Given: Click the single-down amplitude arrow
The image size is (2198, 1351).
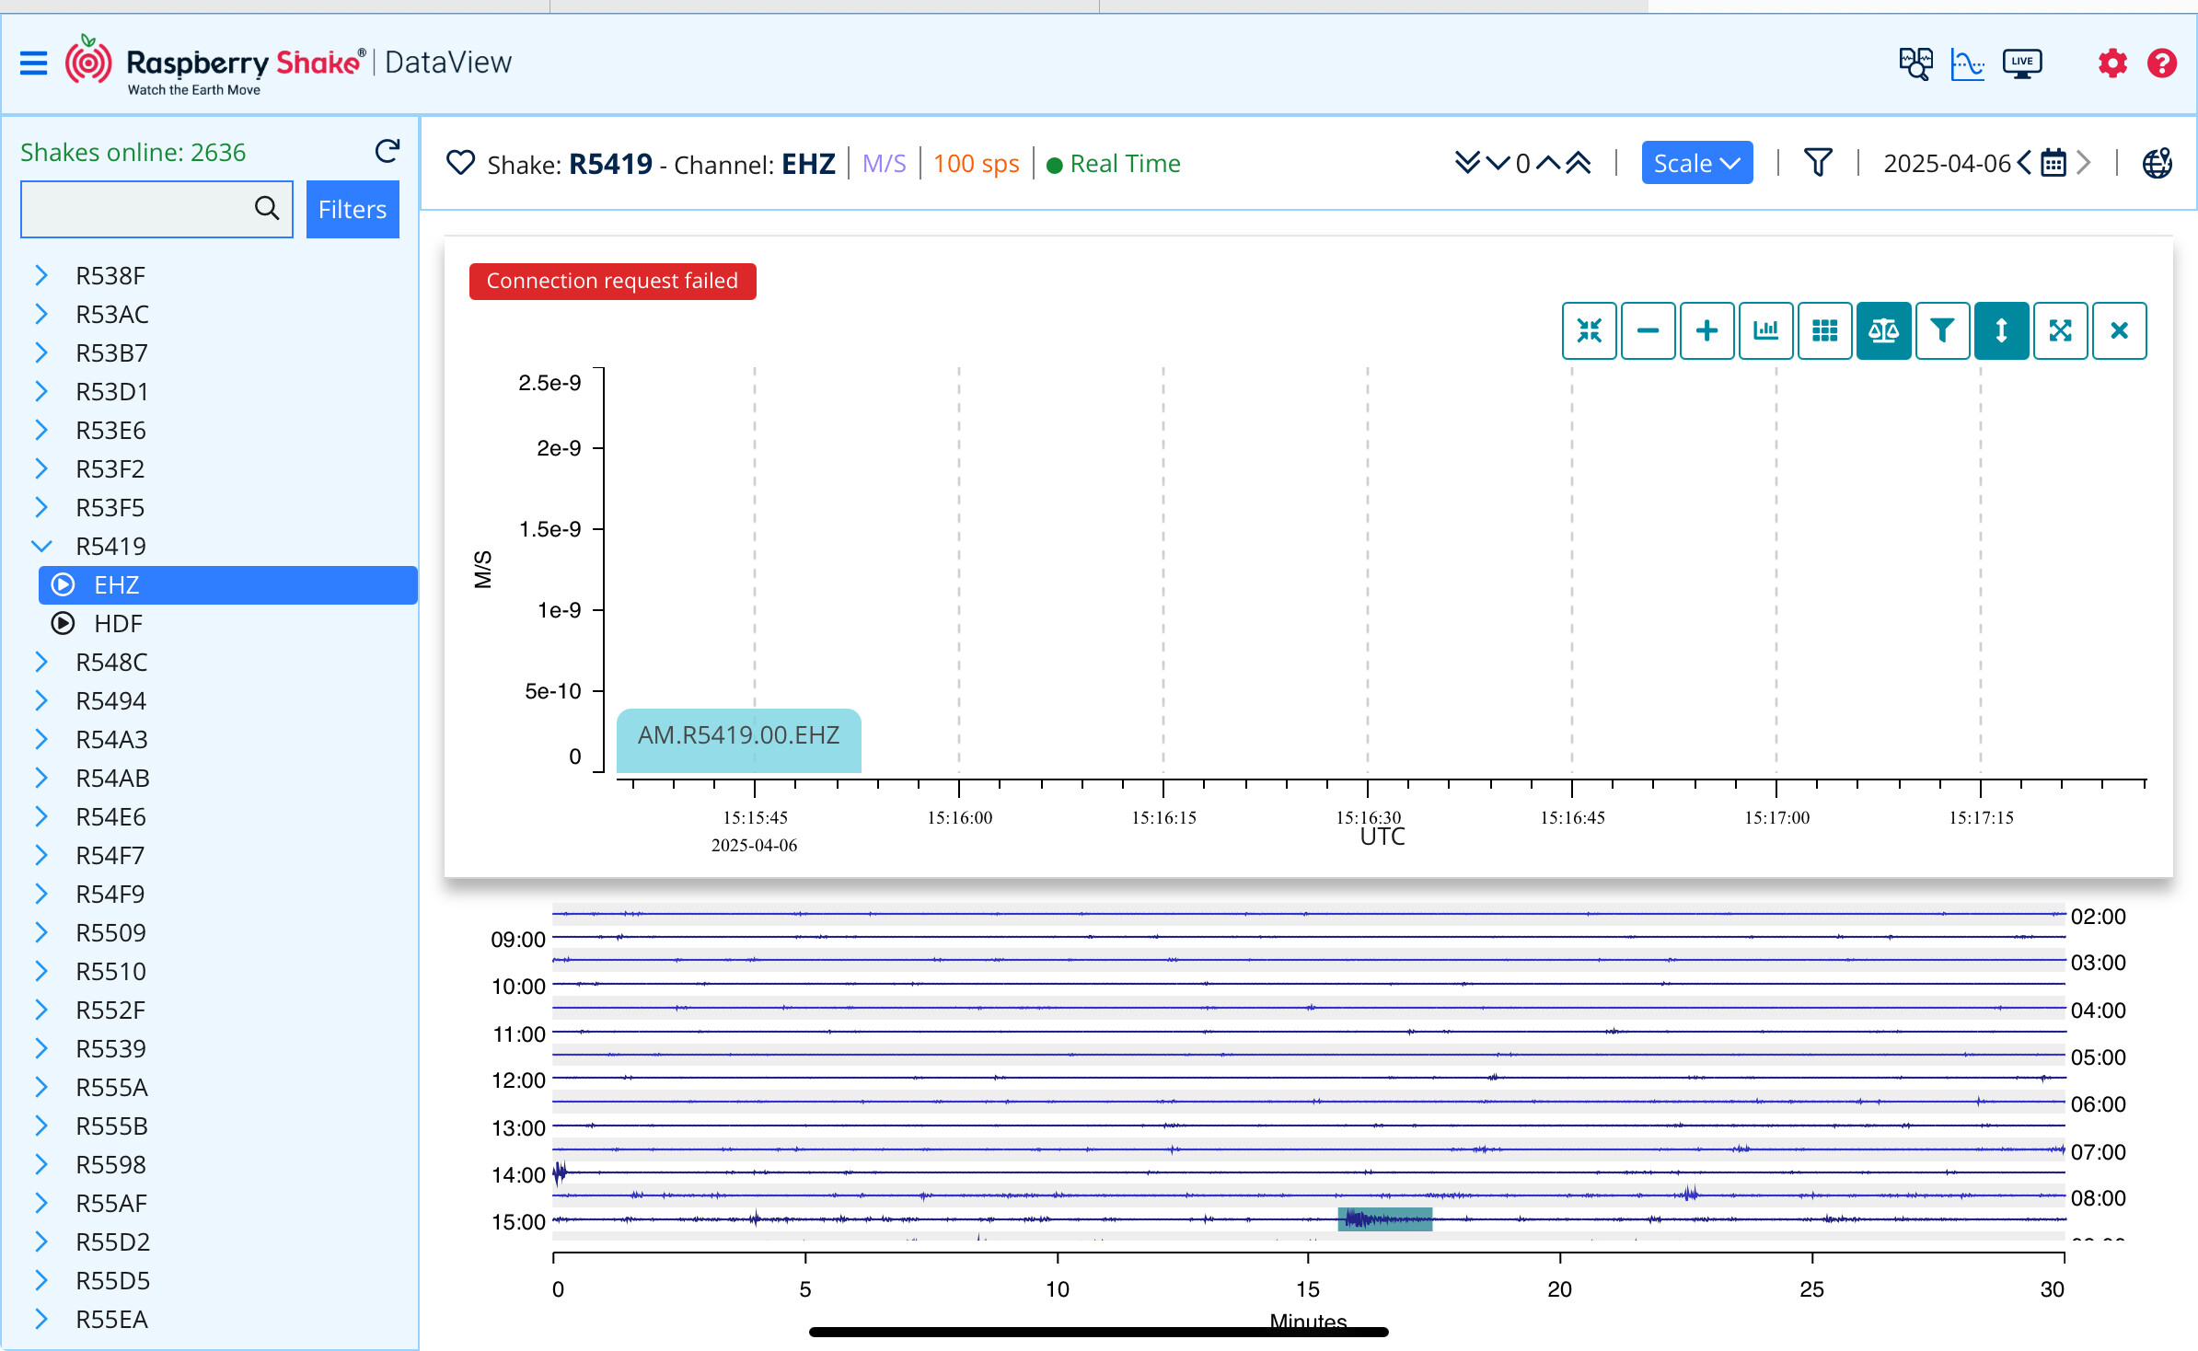Looking at the screenshot, I should click(x=1498, y=163).
